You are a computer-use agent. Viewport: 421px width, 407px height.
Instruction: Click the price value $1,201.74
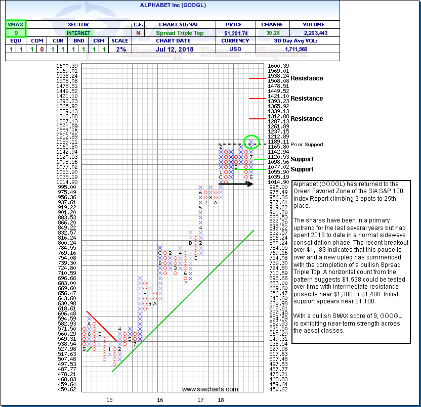point(230,33)
